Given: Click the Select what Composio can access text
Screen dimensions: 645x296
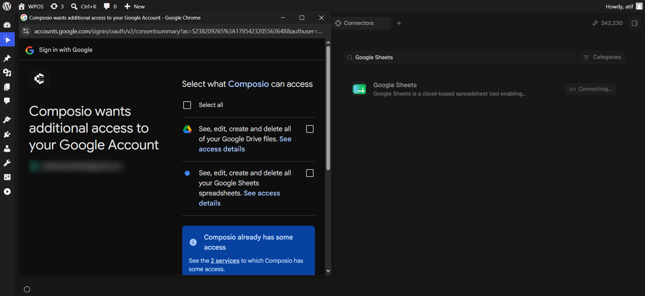Looking at the screenshot, I should click(247, 84).
